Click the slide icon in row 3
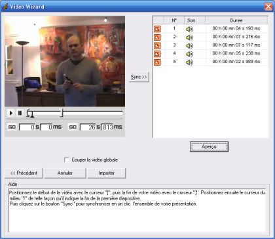Screen dimensions: 275x239 tap(157, 45)
